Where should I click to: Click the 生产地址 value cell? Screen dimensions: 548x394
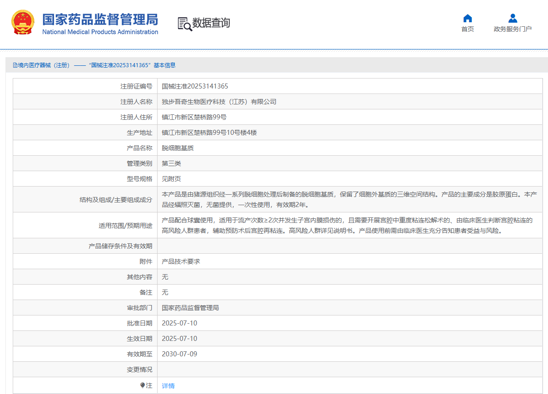click(209, 133)
